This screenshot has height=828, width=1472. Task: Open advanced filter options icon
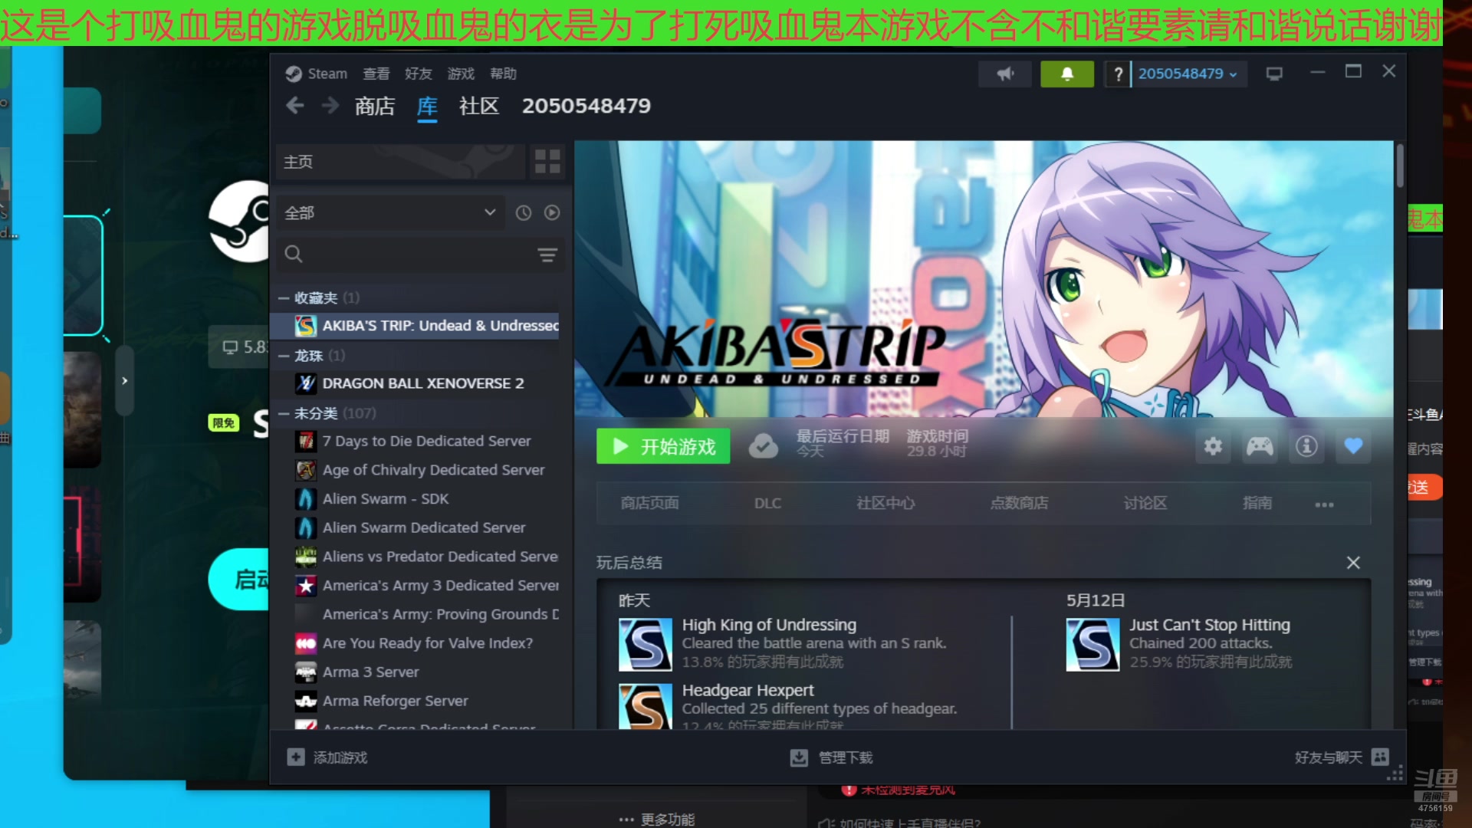coord(547,255)
